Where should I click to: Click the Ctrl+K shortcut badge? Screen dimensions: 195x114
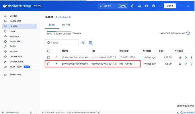coord(122,6)
